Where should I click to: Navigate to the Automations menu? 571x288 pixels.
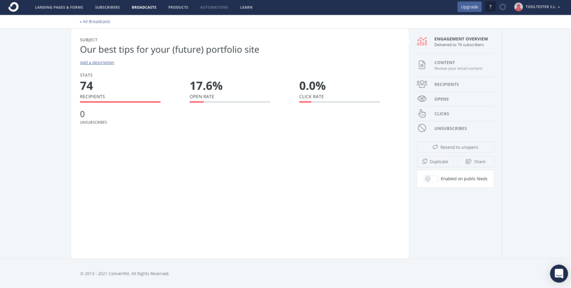coord(214,7)
